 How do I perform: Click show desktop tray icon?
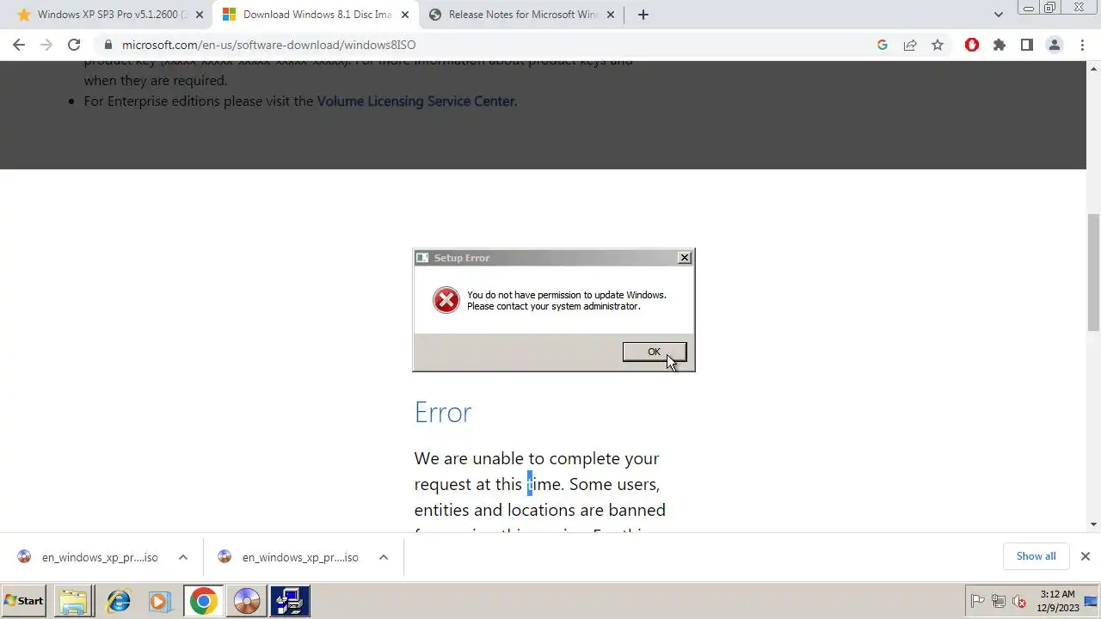[x=1091, y=601]
